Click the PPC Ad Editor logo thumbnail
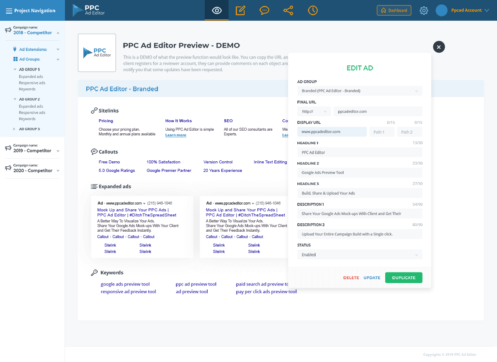 click(x=97, y=53)
